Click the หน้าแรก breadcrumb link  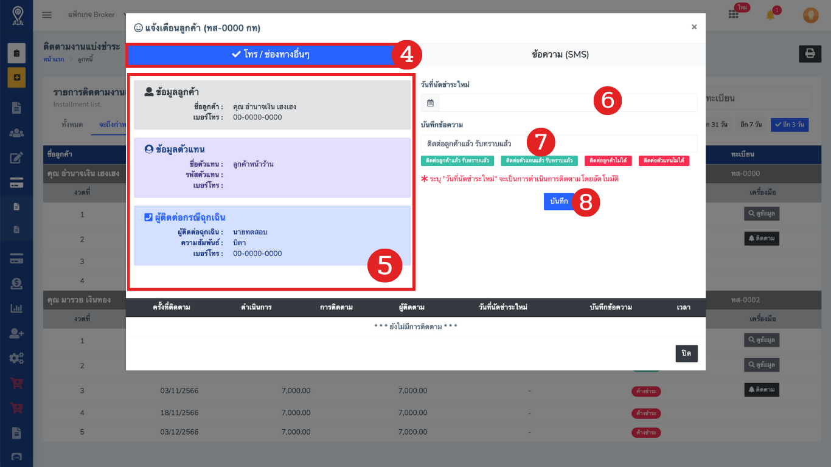coord(54,59)
